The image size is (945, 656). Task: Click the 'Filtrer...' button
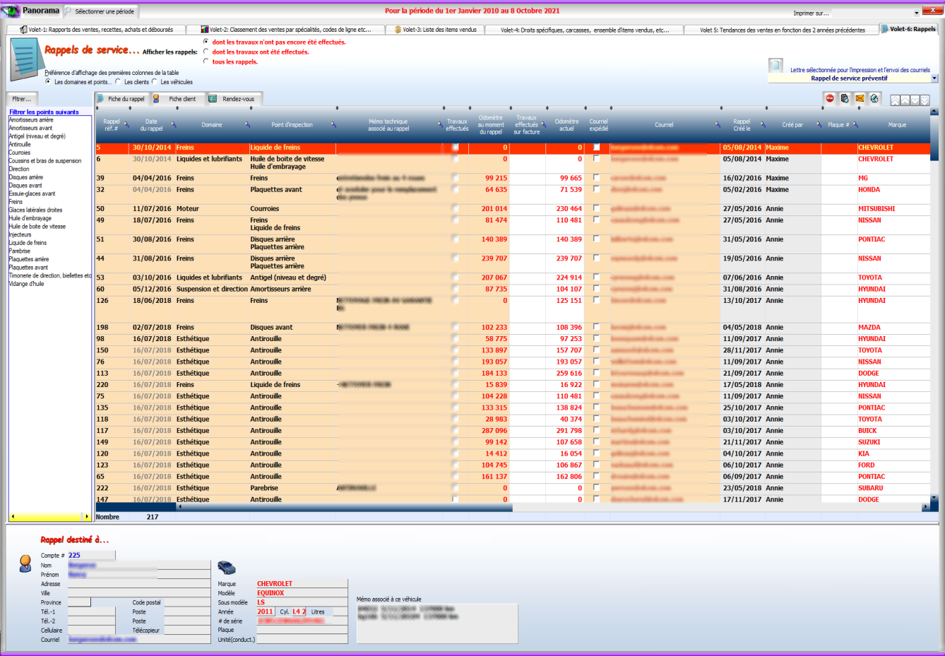pos(21,99)
